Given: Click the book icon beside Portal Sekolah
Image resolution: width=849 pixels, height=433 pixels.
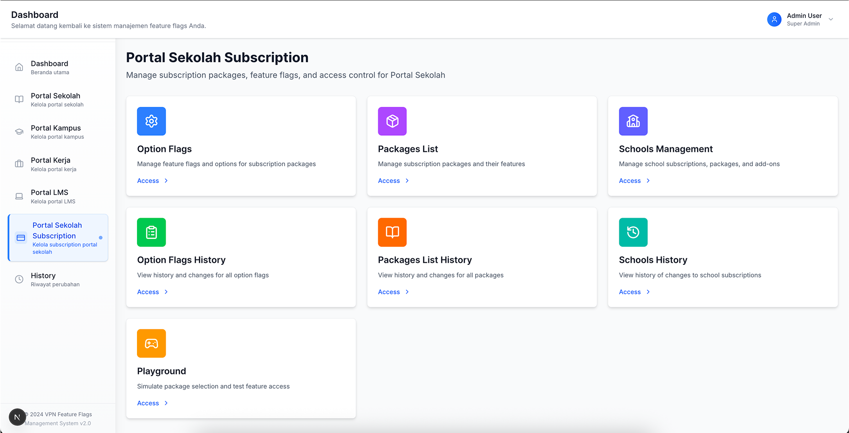Looking at the screenshot, I should (19, 99).
